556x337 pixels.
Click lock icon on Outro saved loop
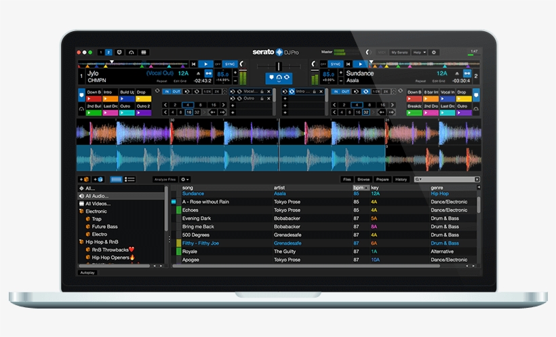[262, 98]
